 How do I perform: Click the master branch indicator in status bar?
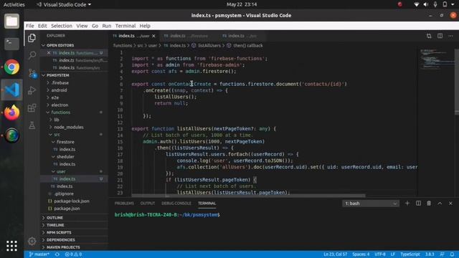point(39,254)
